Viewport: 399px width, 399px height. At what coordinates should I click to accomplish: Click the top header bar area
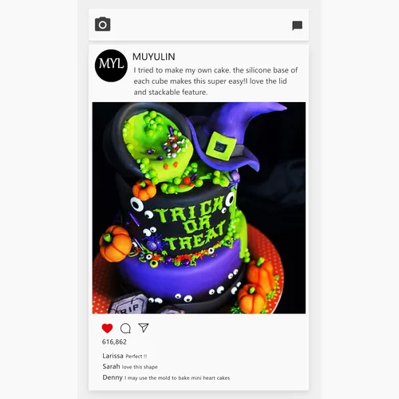[x=199, y=25]
